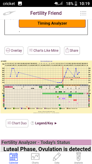
Task: Expand the Legend/Key section
Action: (46, 123)
